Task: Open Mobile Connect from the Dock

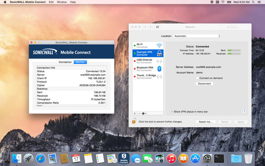Action: tap(124, 158)
